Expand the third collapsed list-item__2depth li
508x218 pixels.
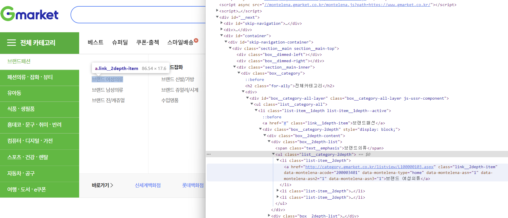point(278,197)
